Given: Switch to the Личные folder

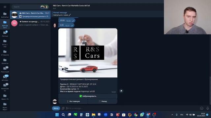Looking at the screenshot, I should [5, 34].
